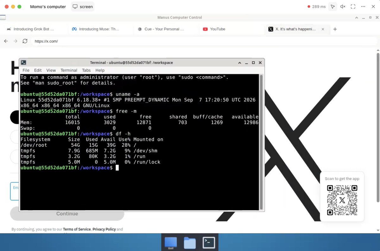Click the 289 ms latency indicator
The image size is (380, 251).
[x=317, y=6]
